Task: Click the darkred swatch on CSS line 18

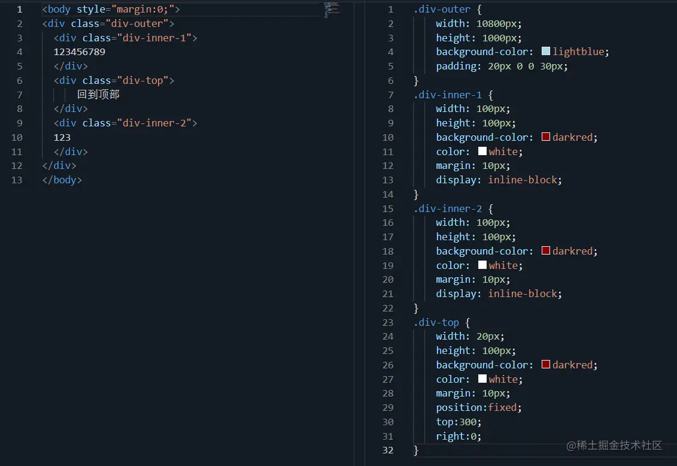Action: pos(546,251)
